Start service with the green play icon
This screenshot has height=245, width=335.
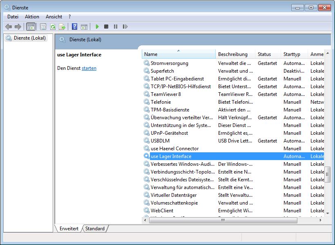tap(97, 27)
